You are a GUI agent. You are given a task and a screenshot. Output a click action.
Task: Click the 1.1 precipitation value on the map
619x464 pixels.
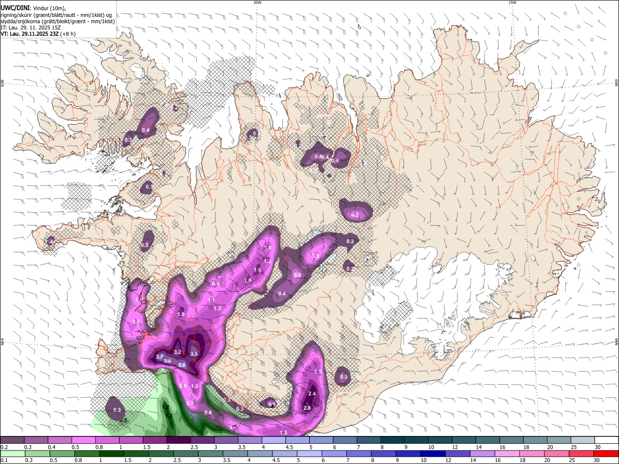(x=211, y=300)
